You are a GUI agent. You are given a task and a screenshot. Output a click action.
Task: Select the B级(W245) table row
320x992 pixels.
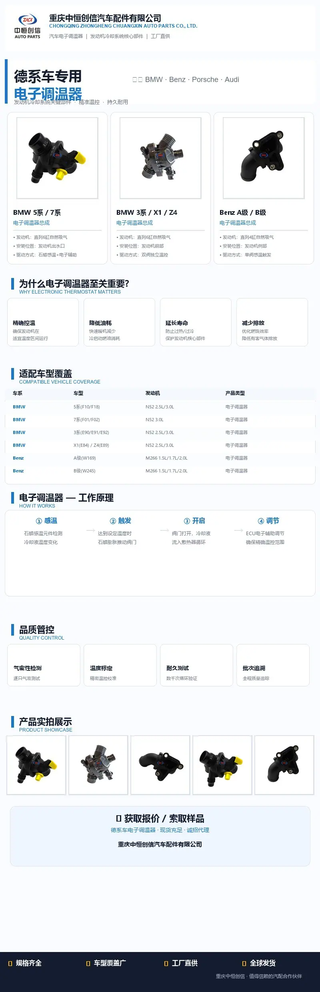pyautogui.click(x=160, y=471)
